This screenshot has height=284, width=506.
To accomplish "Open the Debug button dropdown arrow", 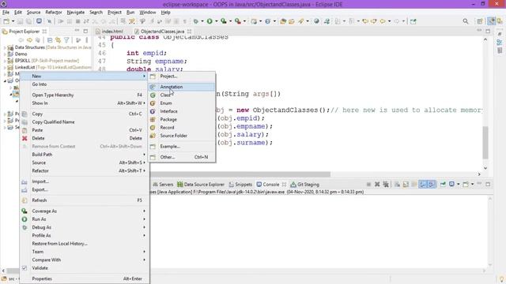I will click(202, 21).
